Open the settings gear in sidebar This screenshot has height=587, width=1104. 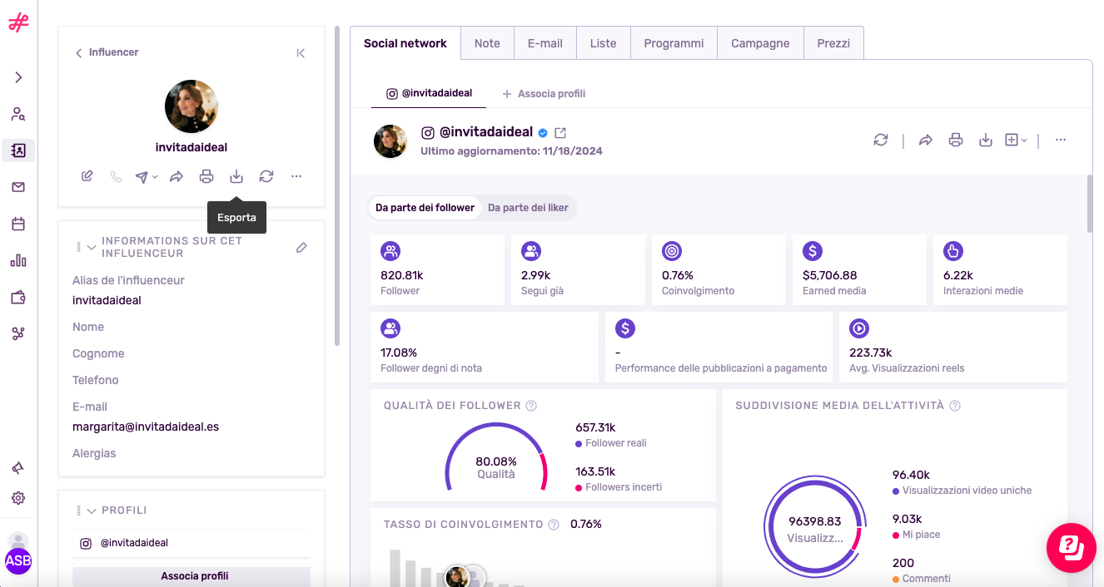click(18, 498)
